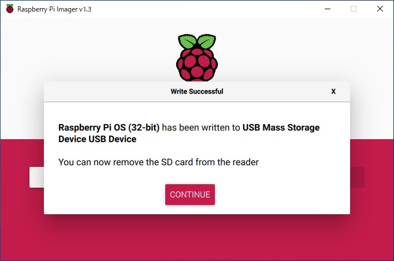Viewport: 394px width, 261px height.
Task: Click the green leaves of the raspberry logo
Action: 197,41
